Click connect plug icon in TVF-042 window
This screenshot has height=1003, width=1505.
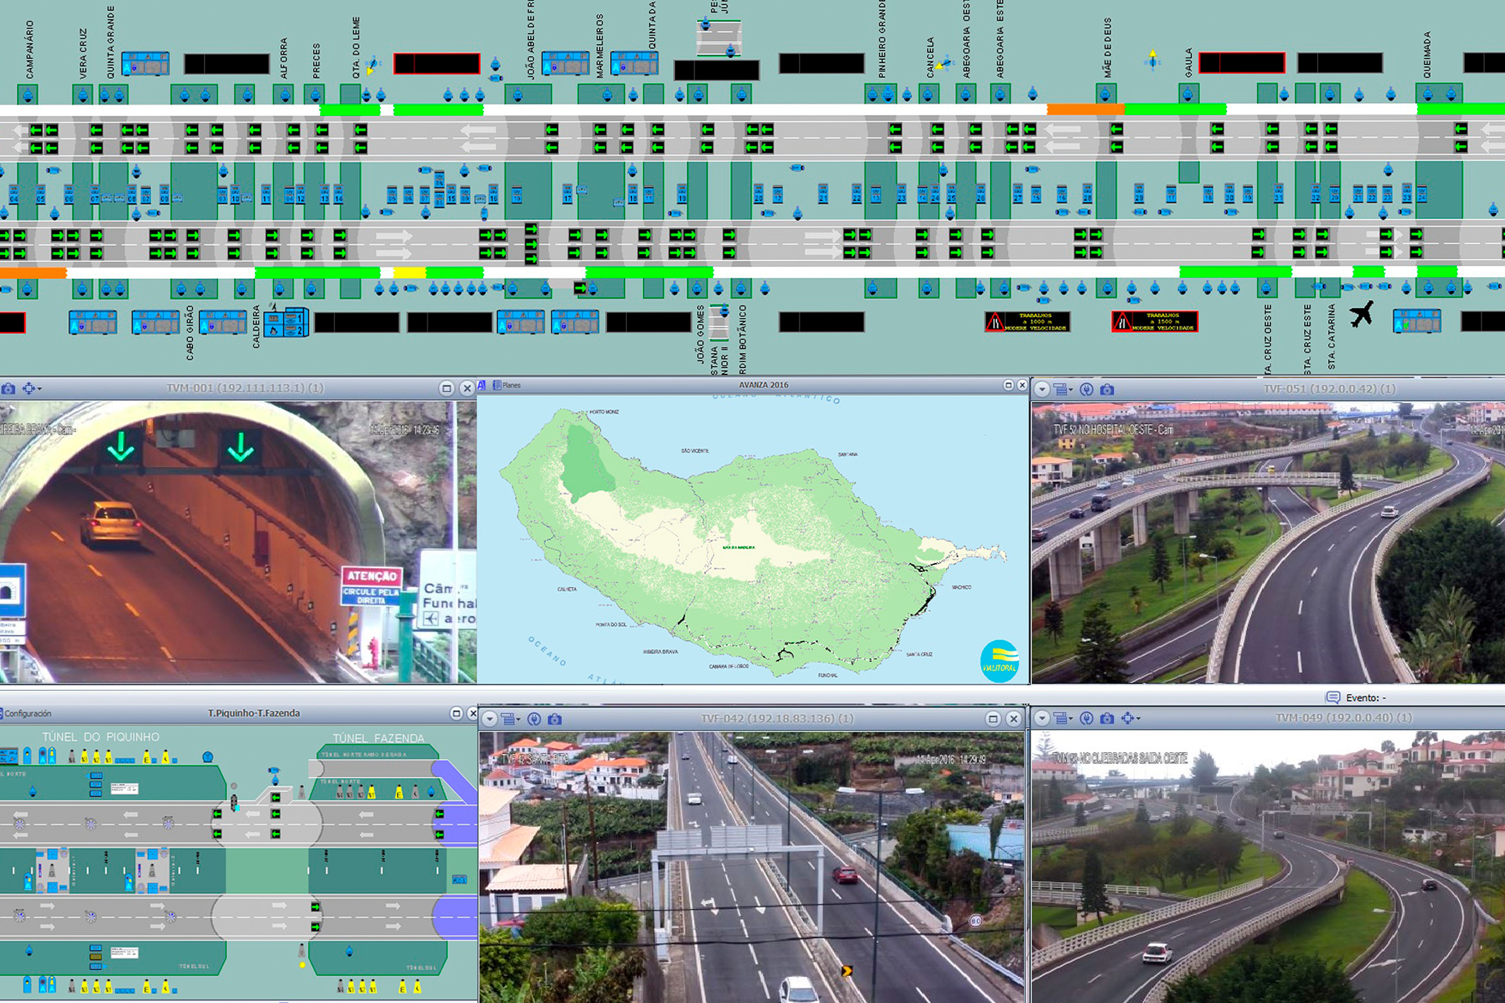pyautogui.click(x=534, y=719)
